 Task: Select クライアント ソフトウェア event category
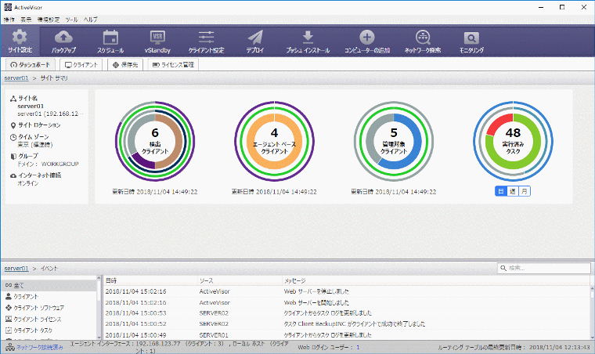point(49,308)
